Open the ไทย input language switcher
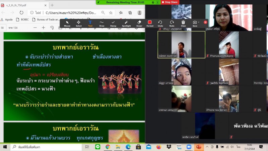 [238, 147]
